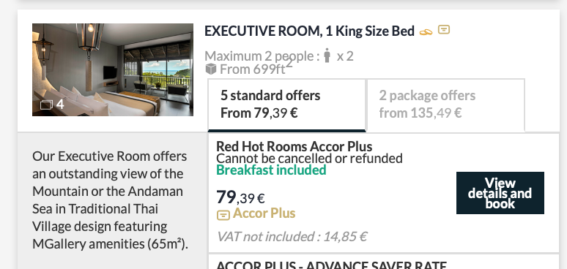Open the Red Hot Rooms Accor Plus offer
Screen dimensions: 567x269
click(x=294, y=146)
